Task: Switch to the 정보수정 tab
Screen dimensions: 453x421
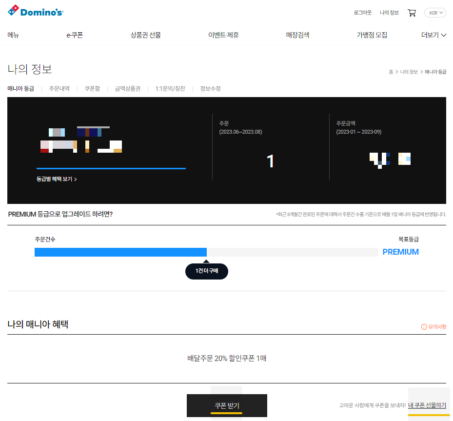Action: click(210, 88)
